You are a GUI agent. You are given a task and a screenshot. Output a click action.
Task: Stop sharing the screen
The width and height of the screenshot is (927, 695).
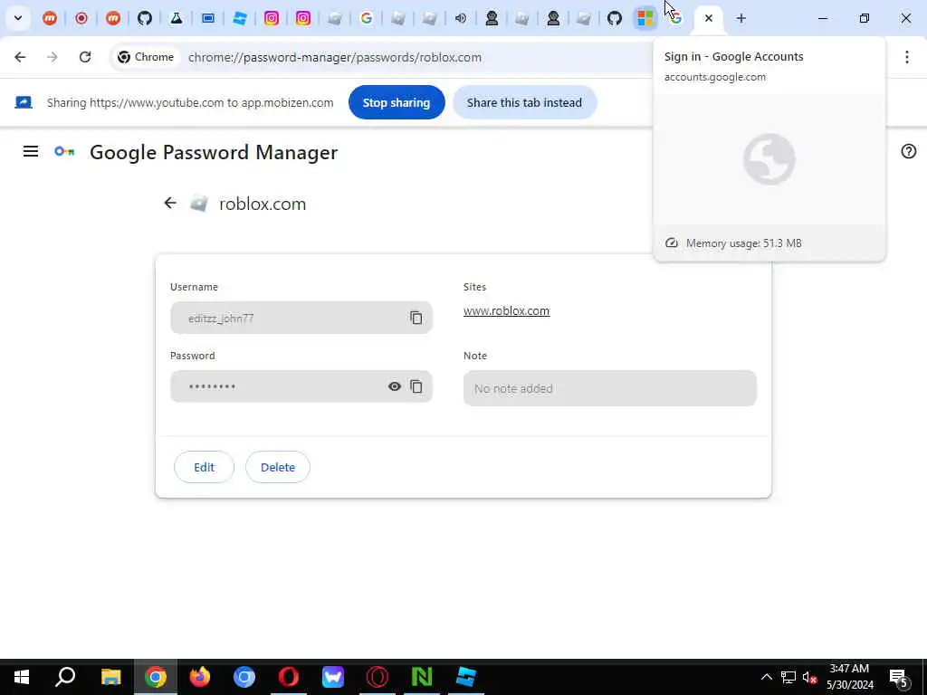(x=397, y=102)
